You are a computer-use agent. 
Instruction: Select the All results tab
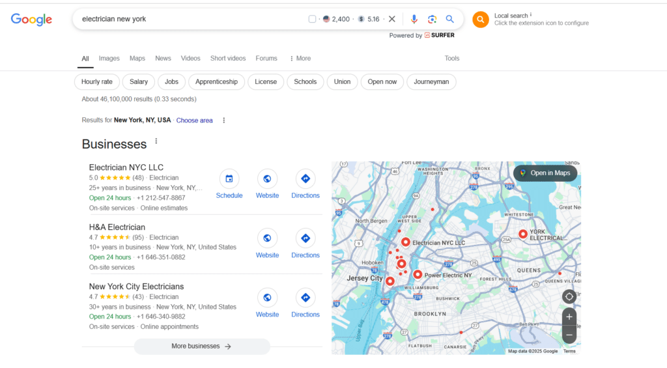(x=85, y=59)
